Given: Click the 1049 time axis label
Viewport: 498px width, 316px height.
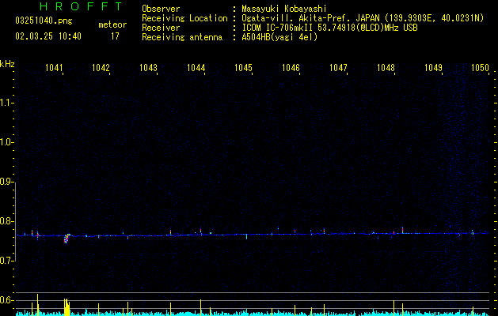Looking at the screenshot, I should [434, 67].
